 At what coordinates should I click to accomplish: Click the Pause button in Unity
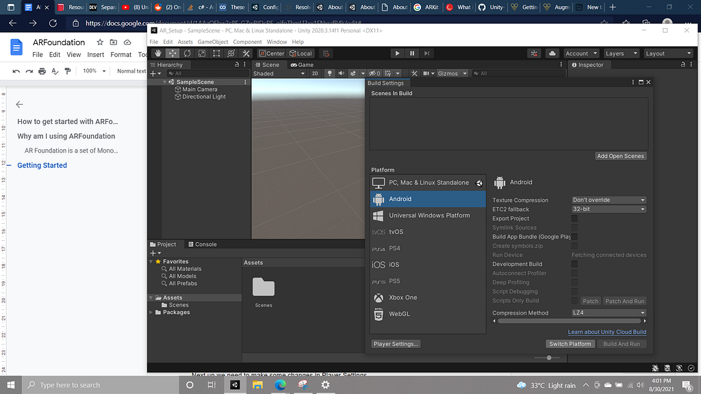point(411,53)
